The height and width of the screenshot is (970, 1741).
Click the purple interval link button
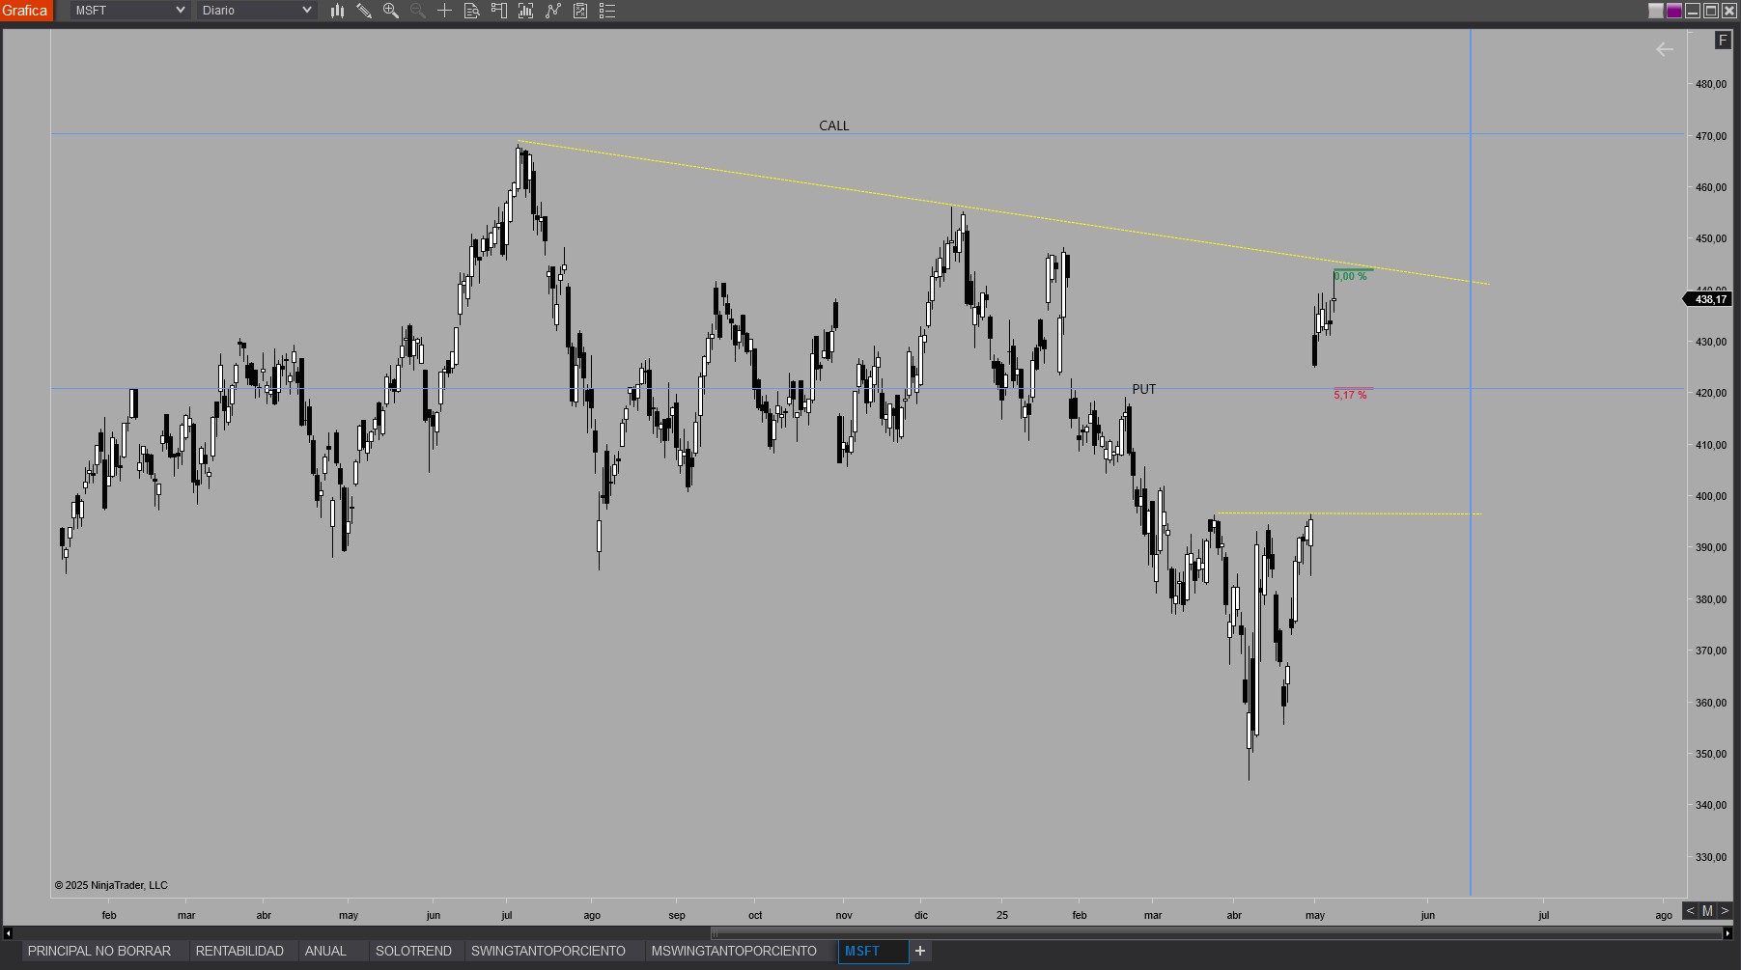click(1674, 11)
